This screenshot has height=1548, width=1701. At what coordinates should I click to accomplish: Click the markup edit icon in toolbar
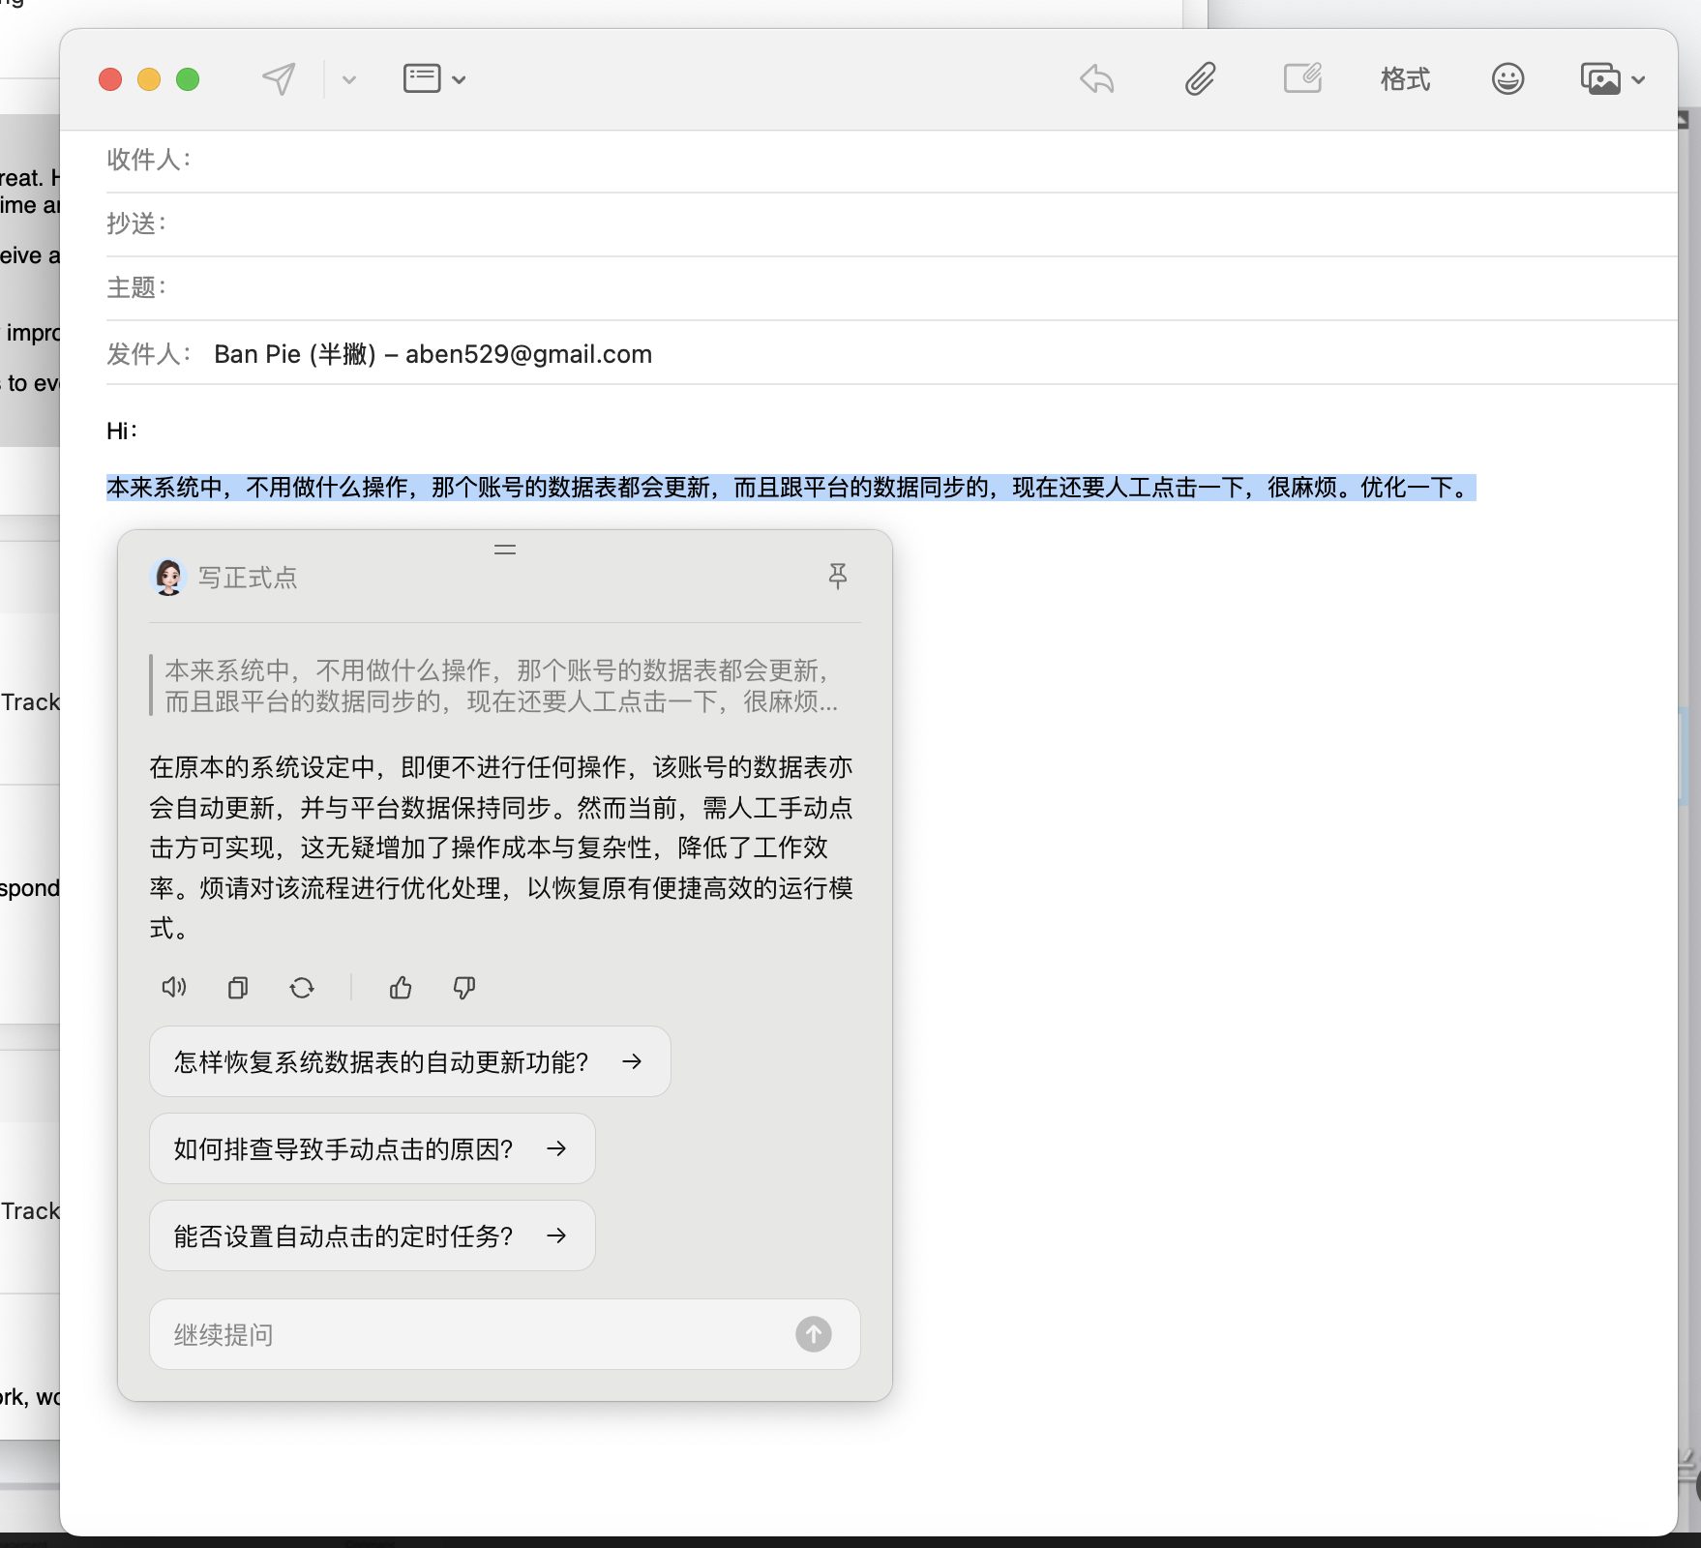[1302, 79]
